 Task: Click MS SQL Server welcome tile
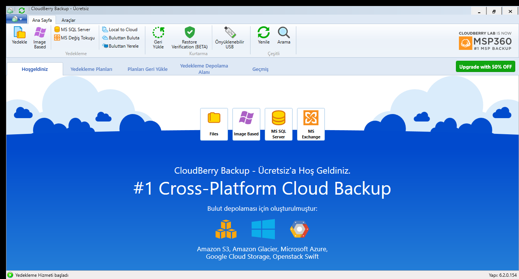[x=279, y=124]
